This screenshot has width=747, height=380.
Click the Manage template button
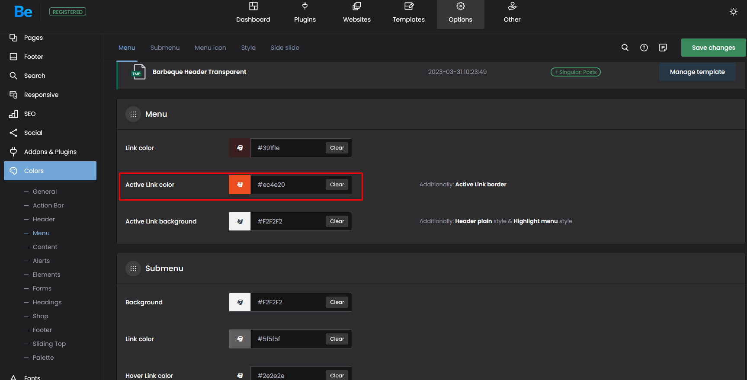point(697,72)
